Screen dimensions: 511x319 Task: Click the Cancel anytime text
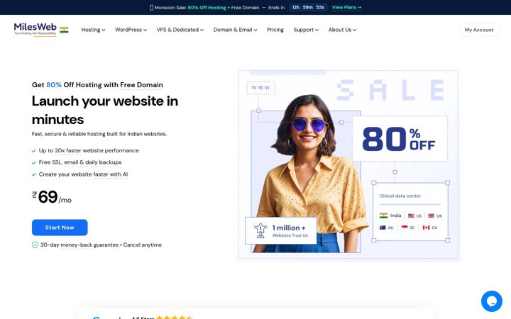(142, 245)
